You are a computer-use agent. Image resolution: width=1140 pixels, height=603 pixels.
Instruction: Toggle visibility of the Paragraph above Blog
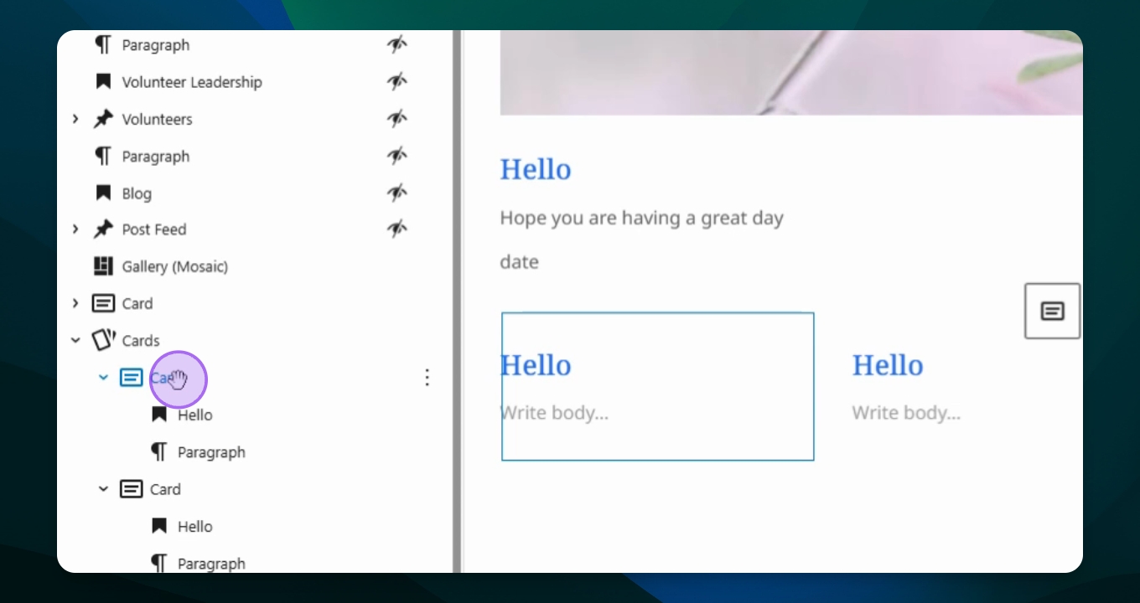(397, 157)
